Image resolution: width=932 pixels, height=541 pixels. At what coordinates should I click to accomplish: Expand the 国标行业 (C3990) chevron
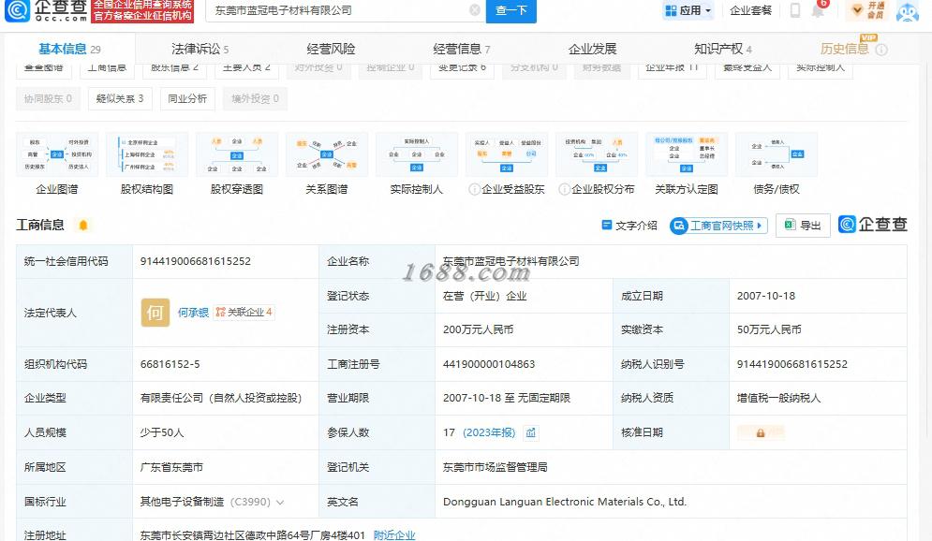point(280,503)
